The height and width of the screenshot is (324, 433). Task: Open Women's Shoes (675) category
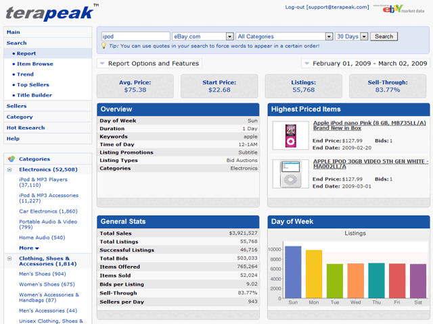(47, 284)
